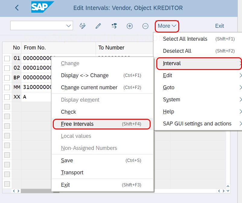This screenshot has width=242, height=203.
Task: Expand the Edit submenu
Action: pos(198,75)
